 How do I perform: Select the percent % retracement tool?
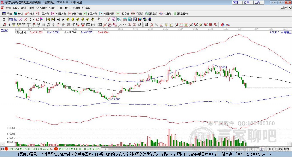point(157,25)
